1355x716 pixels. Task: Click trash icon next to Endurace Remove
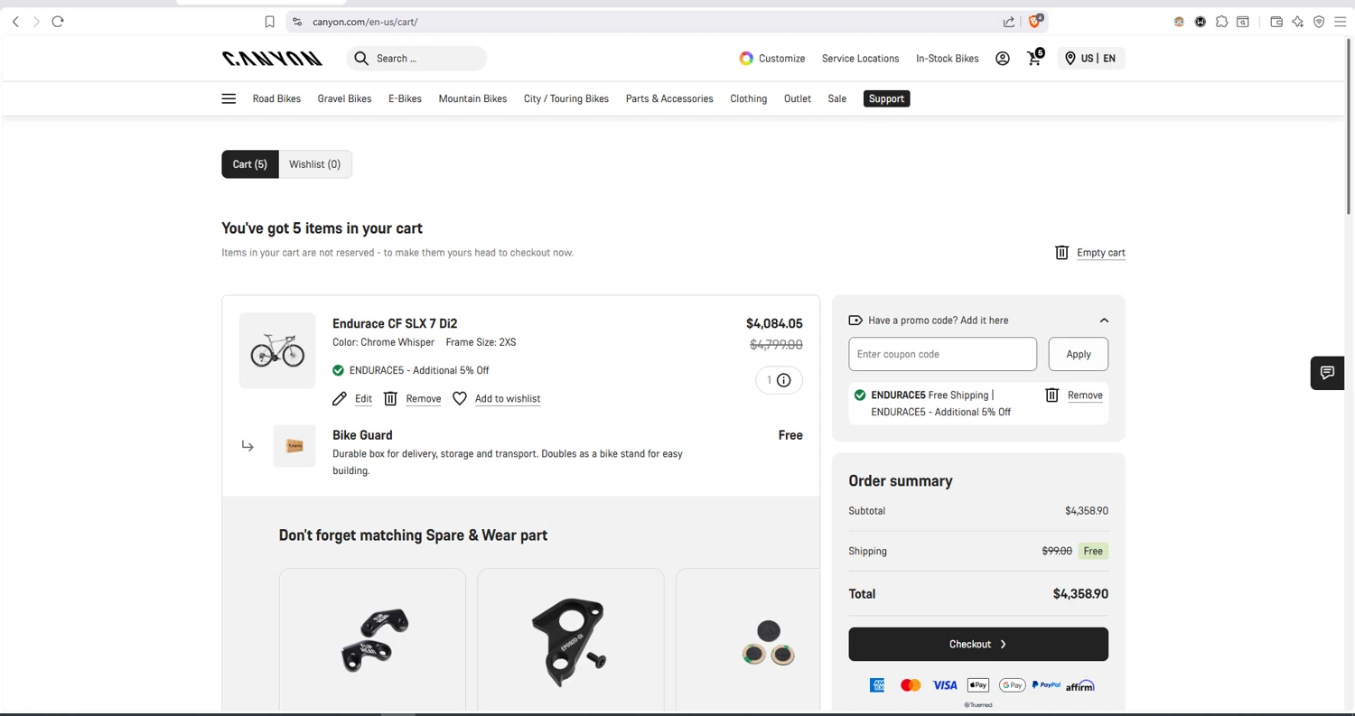(x=390, y=398)
